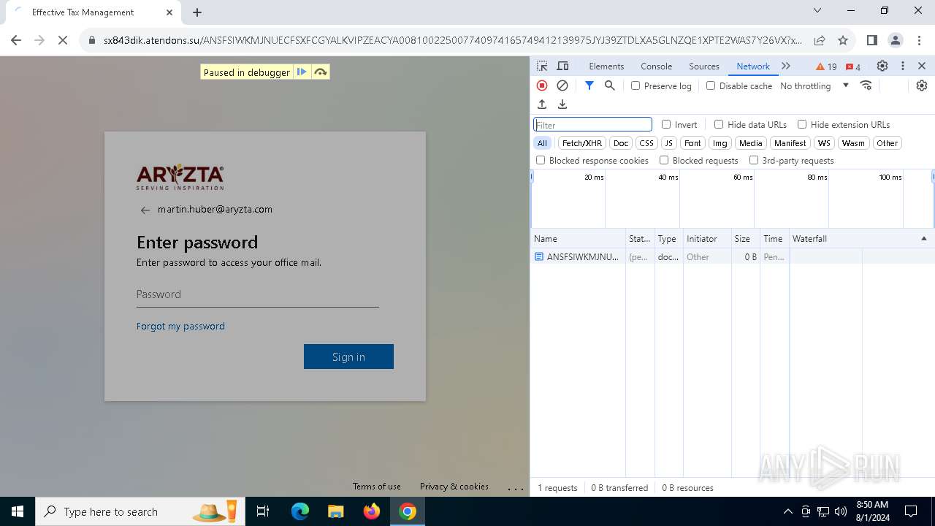Open the Windows Start menu
Image resolution: width=935 pixels, height=526 pixels.
[x=18, y=511]
